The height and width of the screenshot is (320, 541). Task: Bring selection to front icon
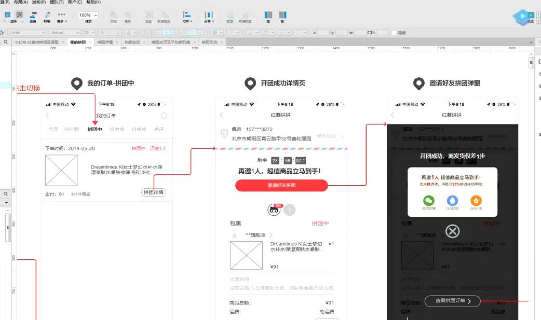coord(114,15)
